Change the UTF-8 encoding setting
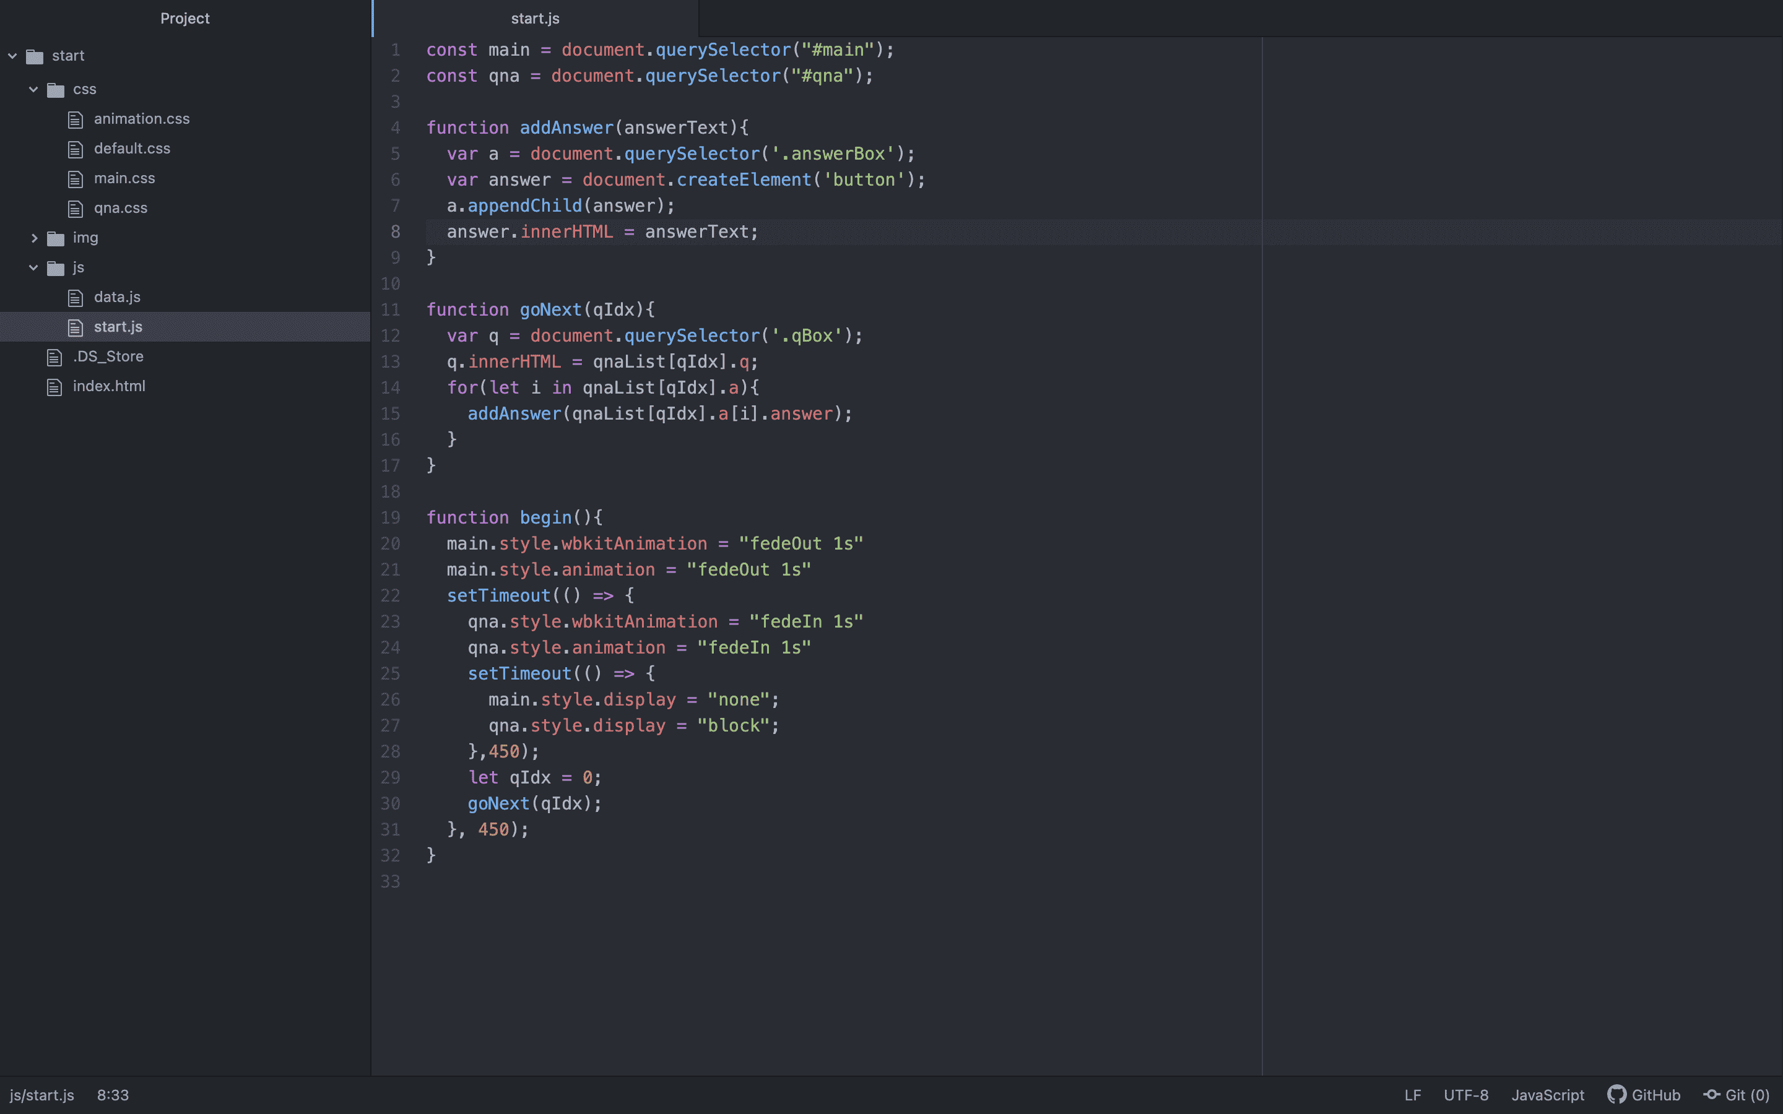The image size is (1783, 1114). coord(1465,1095)
